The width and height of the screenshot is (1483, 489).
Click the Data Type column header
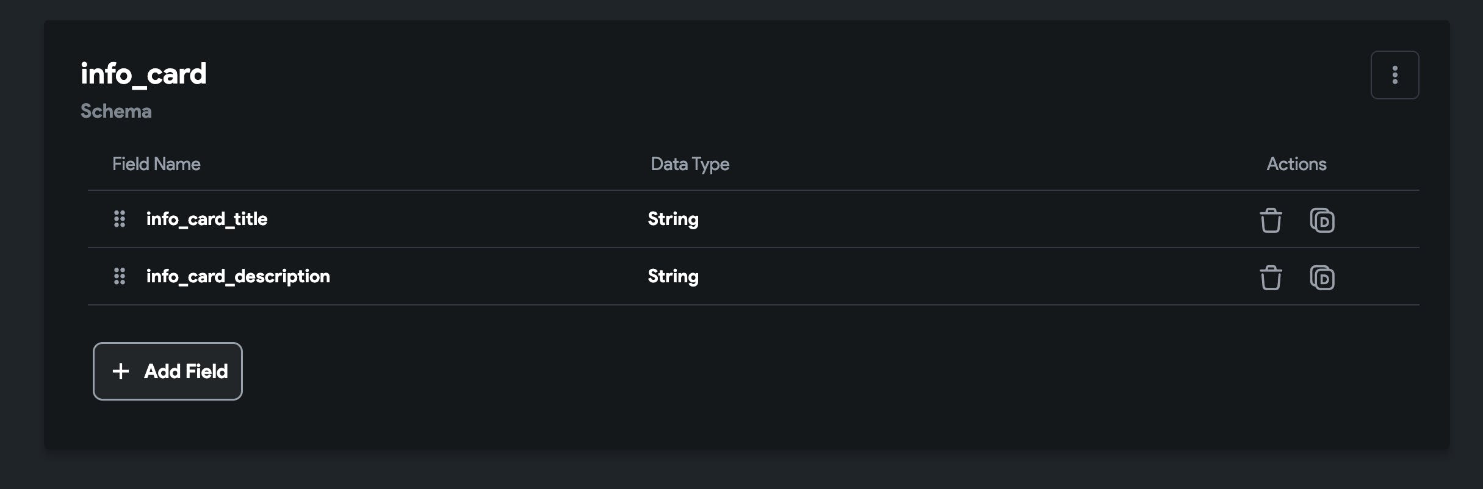(690, 164)
